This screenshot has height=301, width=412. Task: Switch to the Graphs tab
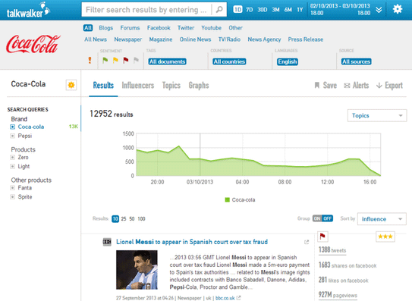199,86
